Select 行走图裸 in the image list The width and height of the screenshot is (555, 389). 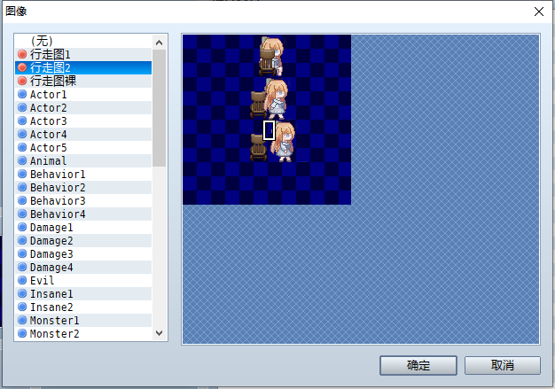83,81
